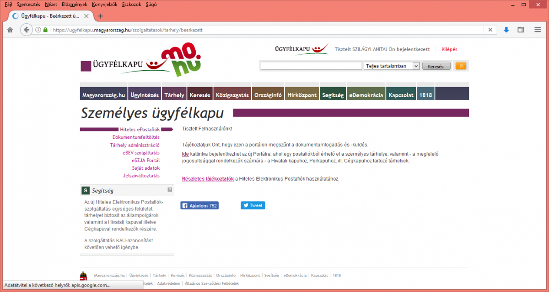Open the Firefox hamburger menu
Image resolution: width=549 pixels, height=292 pixels.
click(538, 30)
